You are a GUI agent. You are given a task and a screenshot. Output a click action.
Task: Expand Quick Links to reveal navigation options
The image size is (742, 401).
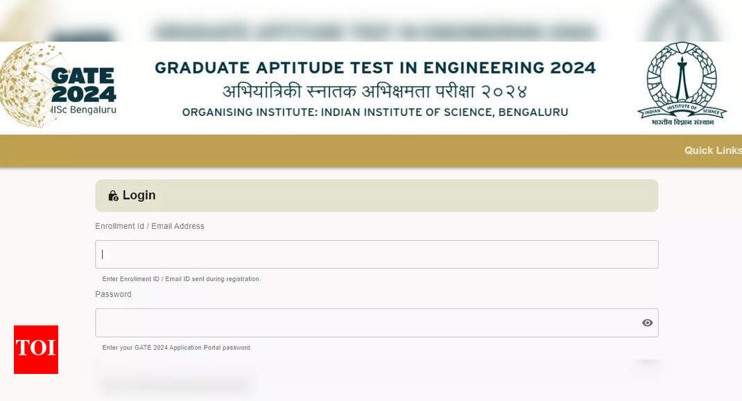coord(713,151)
